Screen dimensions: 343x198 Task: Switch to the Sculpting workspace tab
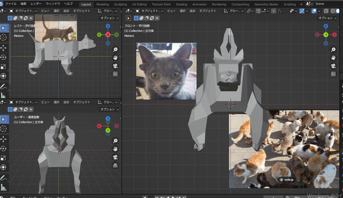(120, 4)
